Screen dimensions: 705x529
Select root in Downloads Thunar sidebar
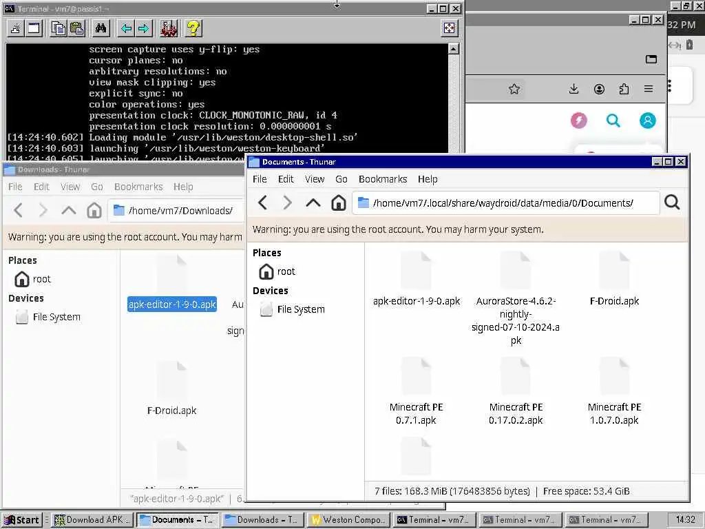(x=33, y=279)
